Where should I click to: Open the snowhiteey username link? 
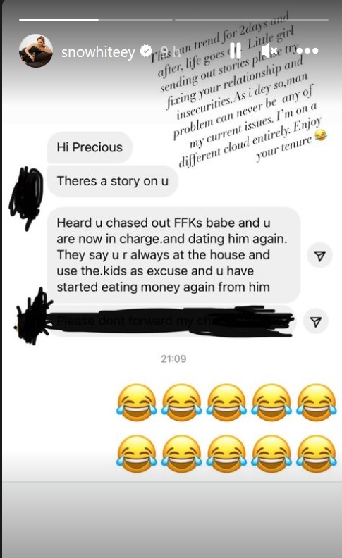click(98, 52)
